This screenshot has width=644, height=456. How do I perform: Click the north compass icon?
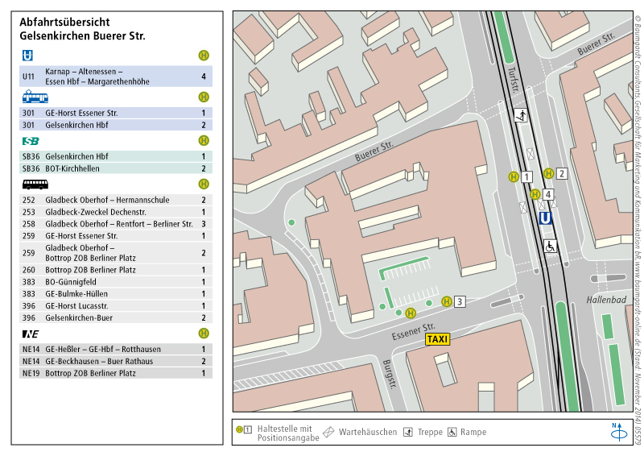click(x=618, y=432)
